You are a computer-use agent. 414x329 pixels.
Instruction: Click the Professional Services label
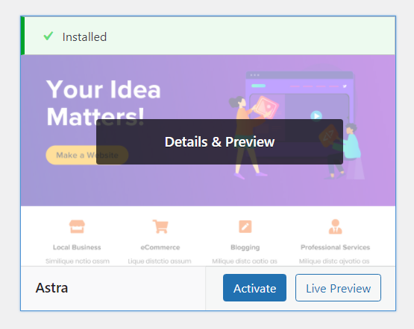point(336,247)
